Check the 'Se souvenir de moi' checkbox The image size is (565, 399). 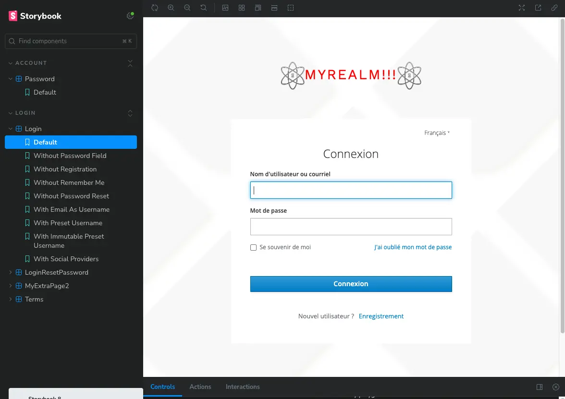pos(253,248)
